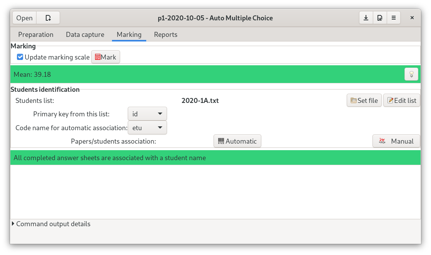The image size is (431, 255).
Task: Close the Auto Multiple Choice window
Action: [x=412, y=18]
